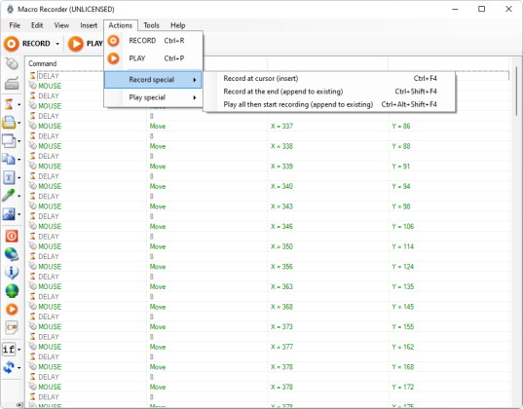This screenshot has width=523, height=409.
Task: Choose Record at cursor (insert)
Action: click(x=329, y=79)
